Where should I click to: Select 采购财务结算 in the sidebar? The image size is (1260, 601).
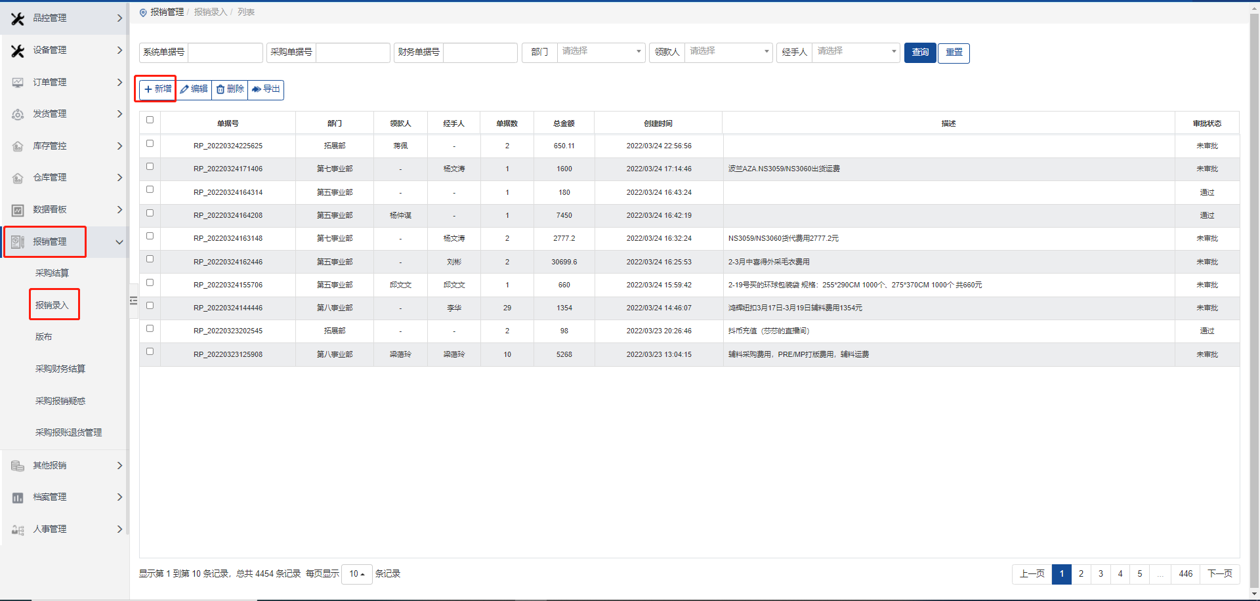(60, 369)
